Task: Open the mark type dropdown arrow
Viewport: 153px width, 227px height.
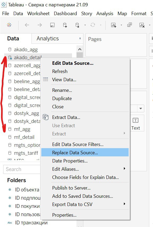Action: (141, 108)
